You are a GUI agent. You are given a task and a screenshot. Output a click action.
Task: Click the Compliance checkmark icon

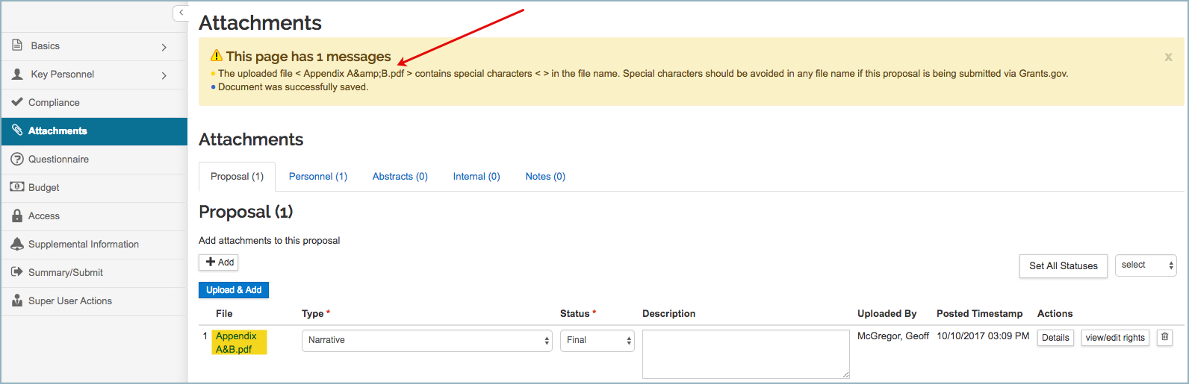coord(16,102)
